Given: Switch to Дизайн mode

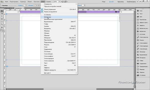Looking at the screenshot, I should (x=111, y=2).
